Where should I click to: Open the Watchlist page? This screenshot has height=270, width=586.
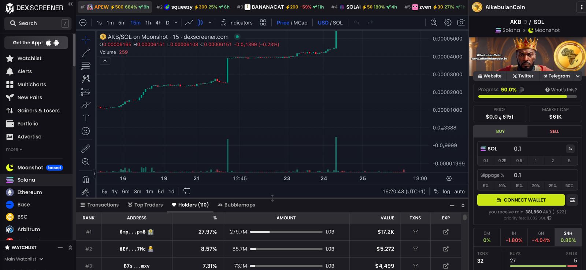point(29,58)
